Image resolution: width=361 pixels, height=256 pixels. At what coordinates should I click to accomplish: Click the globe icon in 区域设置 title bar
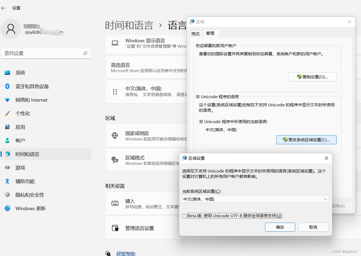(x=185, y=158)
